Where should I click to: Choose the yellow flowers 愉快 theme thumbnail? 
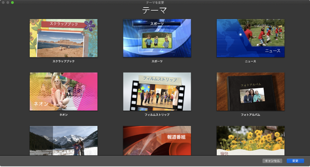251,140
